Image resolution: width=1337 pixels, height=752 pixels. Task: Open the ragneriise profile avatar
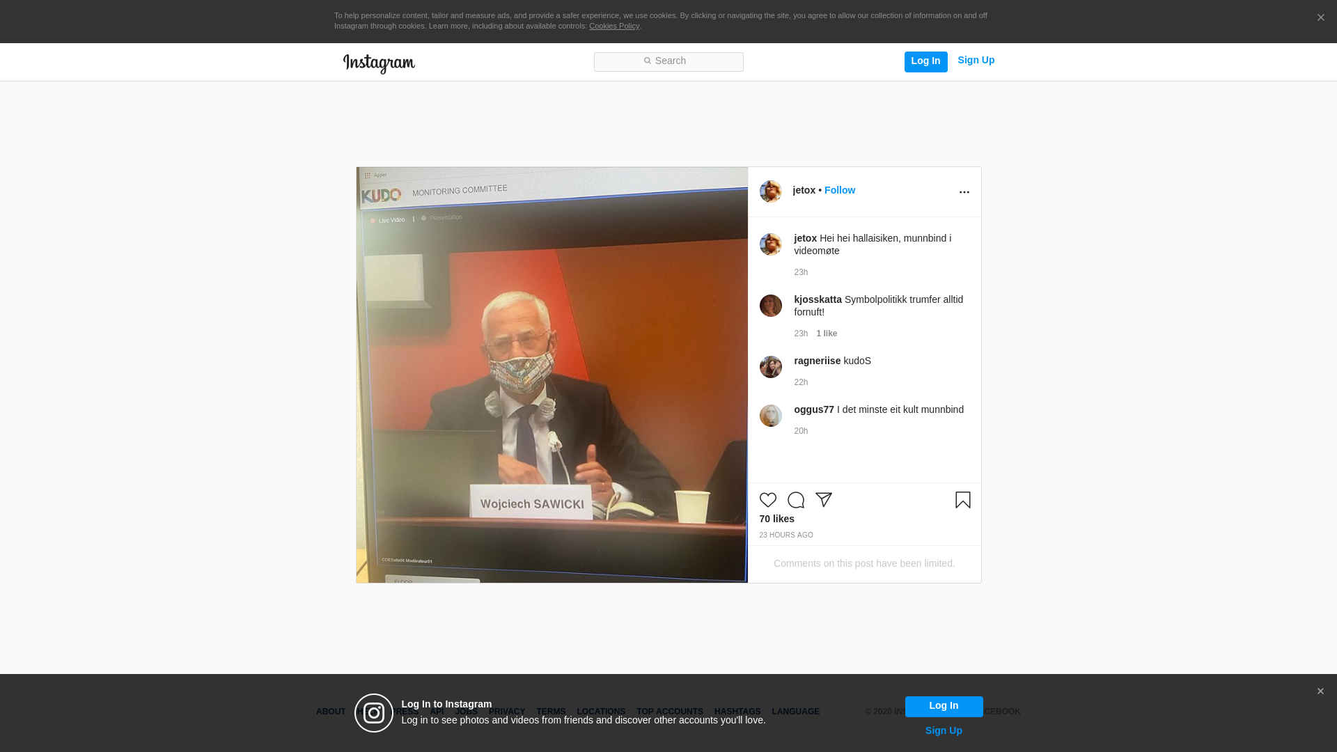pyautogui.click(x=770, y=367)
